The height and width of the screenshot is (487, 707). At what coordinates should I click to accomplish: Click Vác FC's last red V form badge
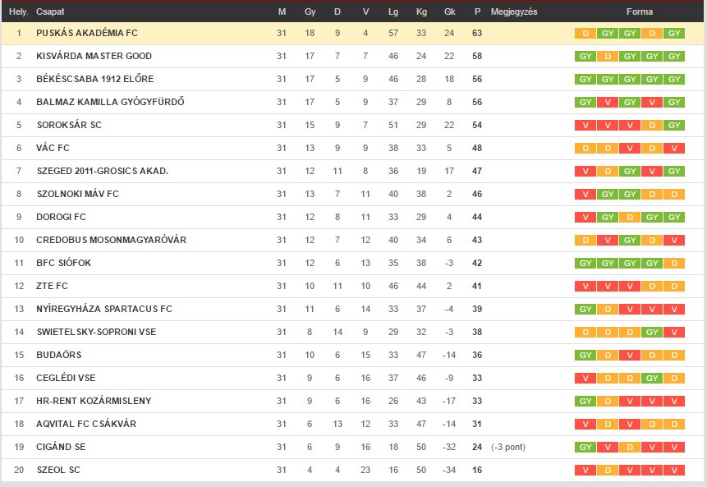[674, 149]
